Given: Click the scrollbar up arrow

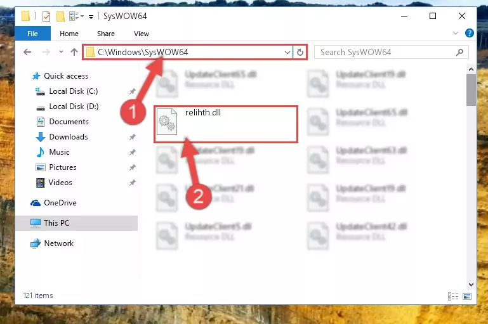Looking at the screenshot, I should pyautogui.click(x=471, y=69).
